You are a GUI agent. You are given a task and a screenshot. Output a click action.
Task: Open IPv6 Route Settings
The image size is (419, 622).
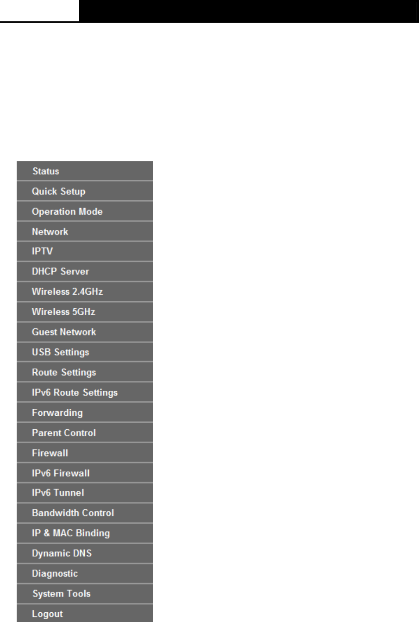tap(85, 393)
